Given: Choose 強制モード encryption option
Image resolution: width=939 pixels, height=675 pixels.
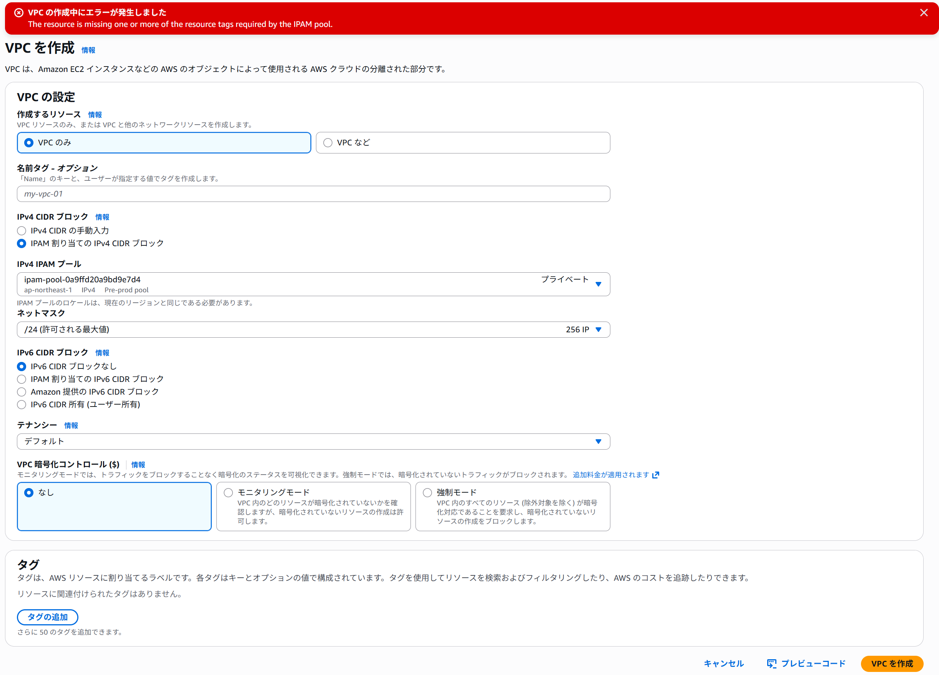Looking at the screenshot, I should 513,507.
